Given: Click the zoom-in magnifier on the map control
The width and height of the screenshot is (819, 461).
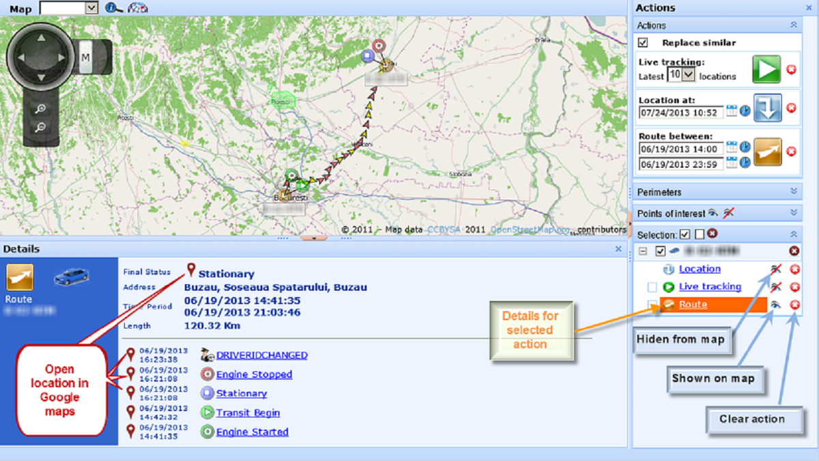Looking at the screenshot, I should [41, 109].
